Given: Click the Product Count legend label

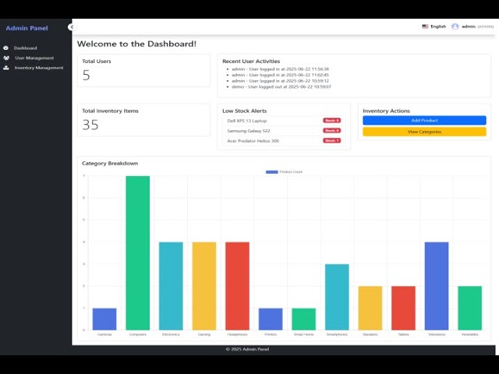Looking at the screenshot, I should pyautogui.click(x=291, y=171).
